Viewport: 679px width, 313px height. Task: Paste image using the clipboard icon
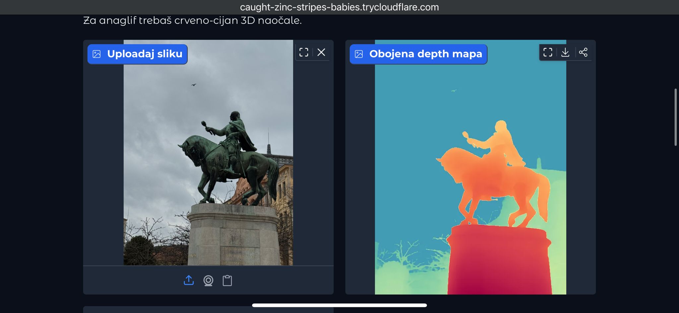227,281
